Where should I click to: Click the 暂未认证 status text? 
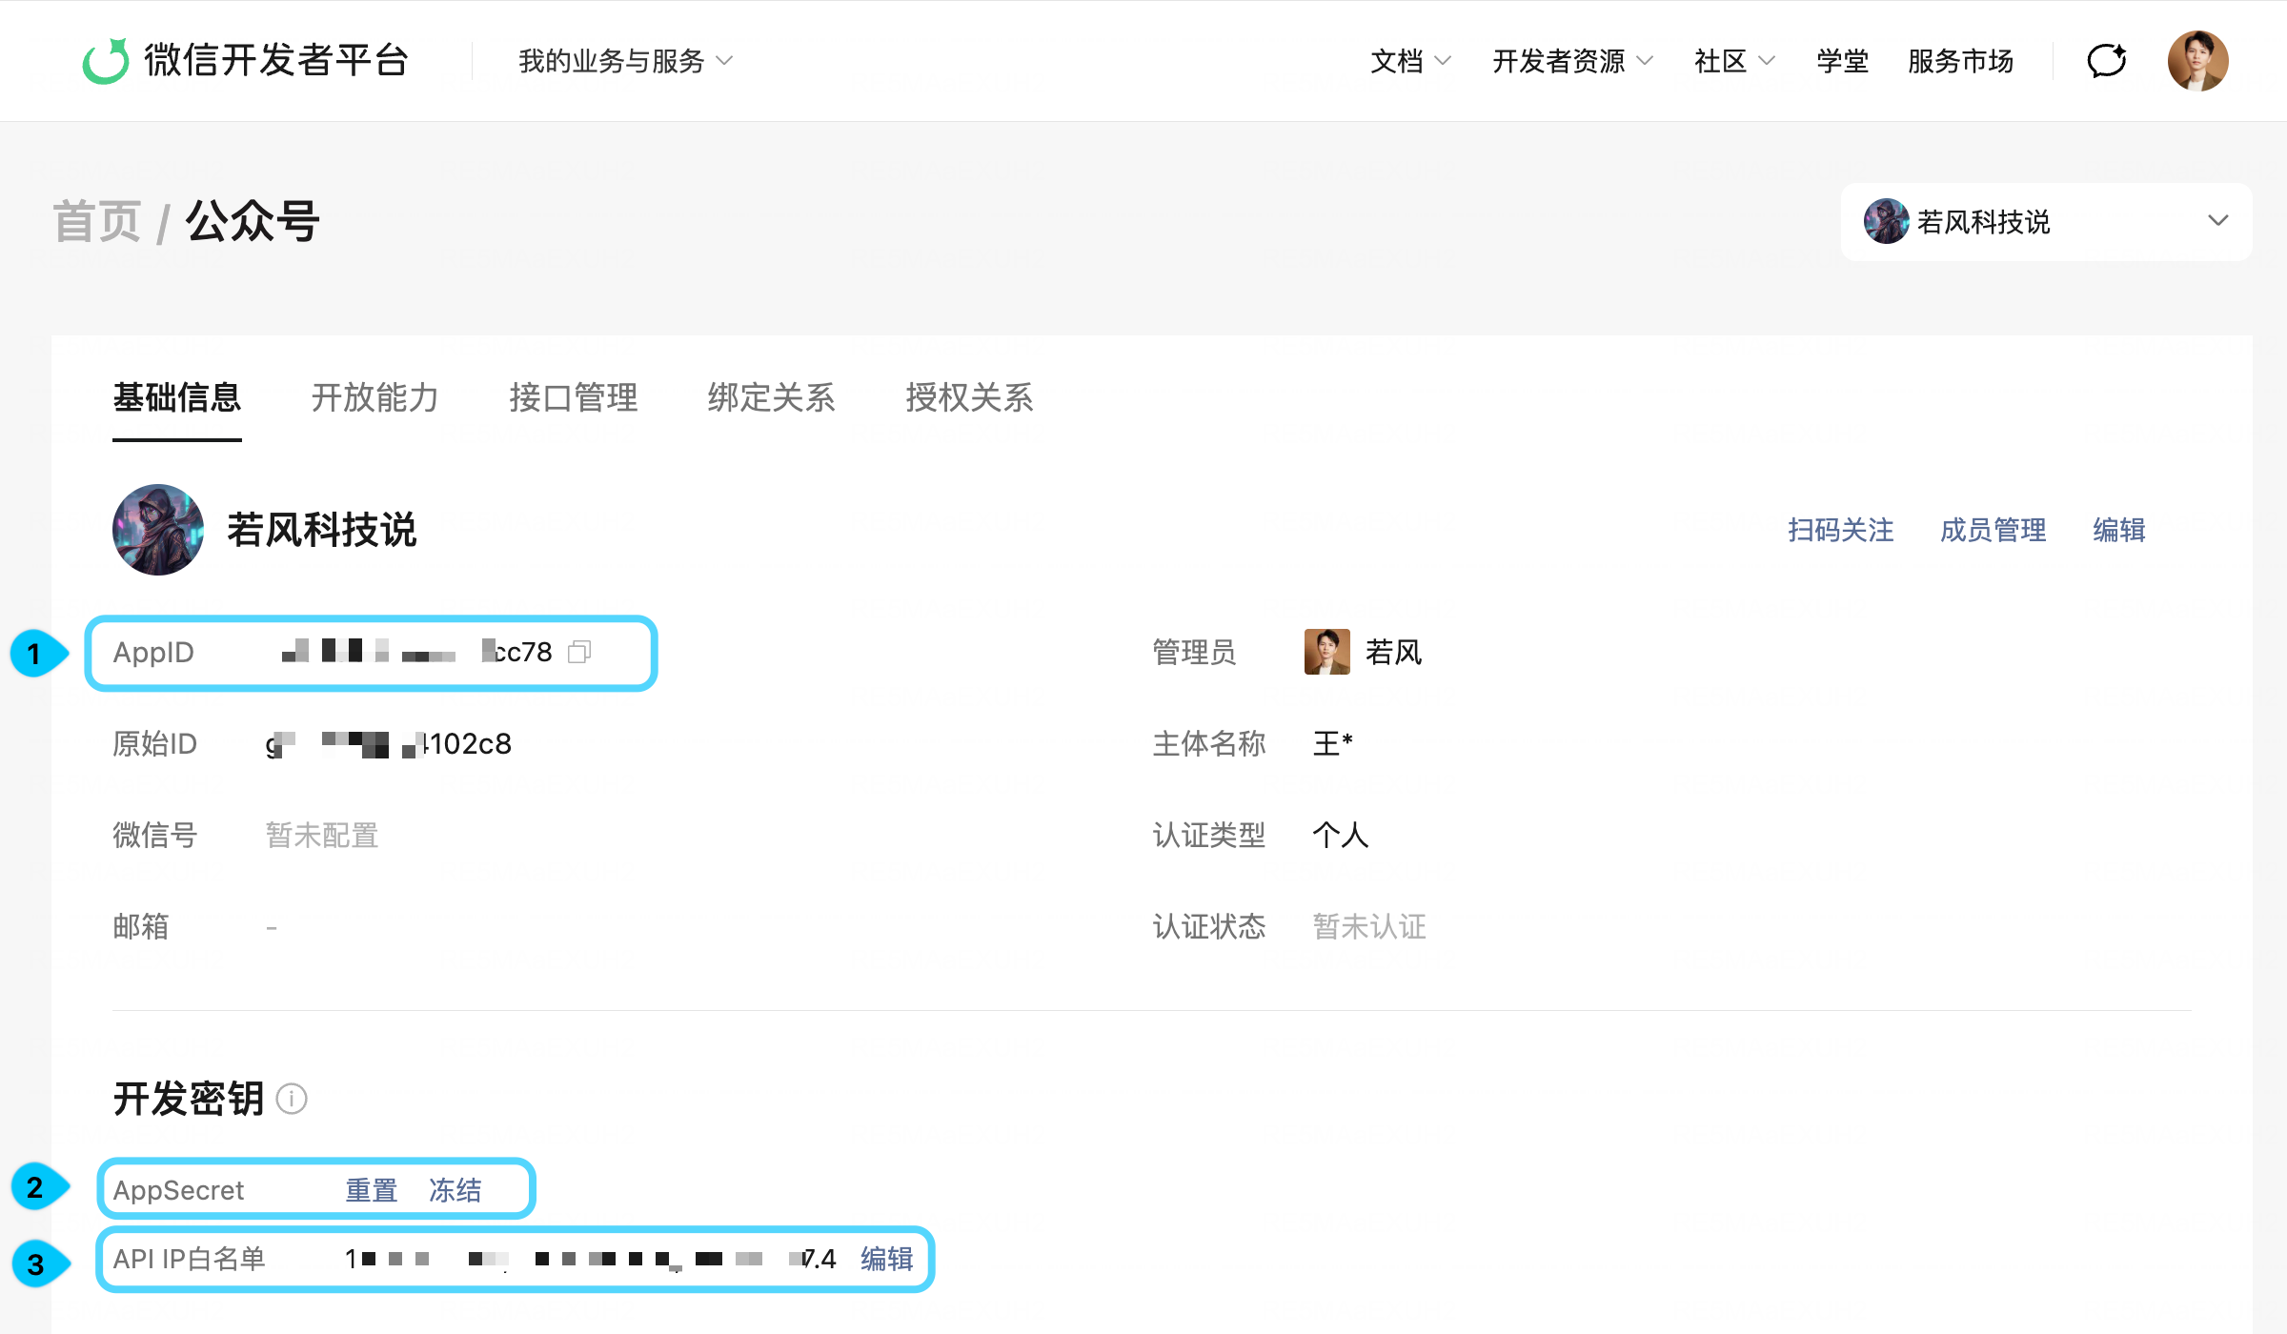(x=1369, y=926)
